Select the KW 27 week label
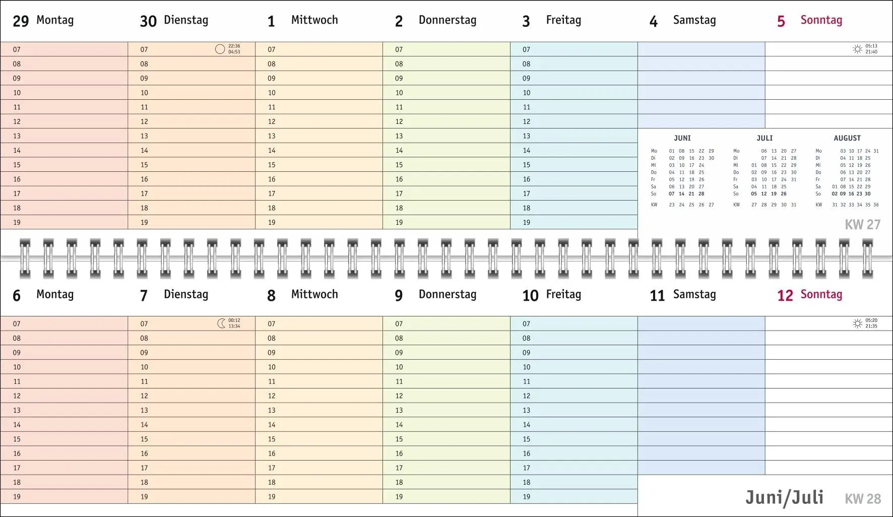Image resolution: width=893 pixels, height=517 pixels. (x=863, y=225)
